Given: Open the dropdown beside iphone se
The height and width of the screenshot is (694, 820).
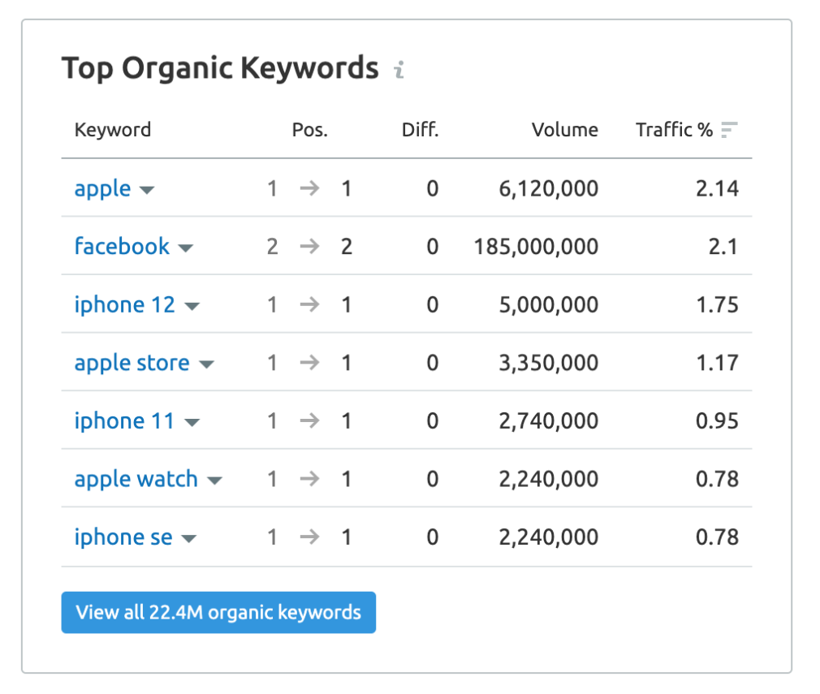Looking at the screenshot, I should (188, 538).
